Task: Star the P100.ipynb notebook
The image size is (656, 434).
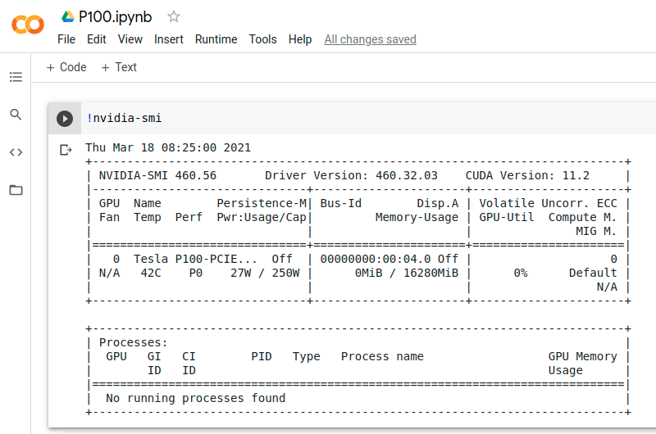Action: tap(174, 16)
